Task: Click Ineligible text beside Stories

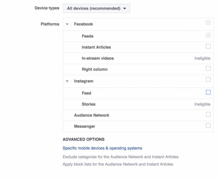Action: click(202, 104)
